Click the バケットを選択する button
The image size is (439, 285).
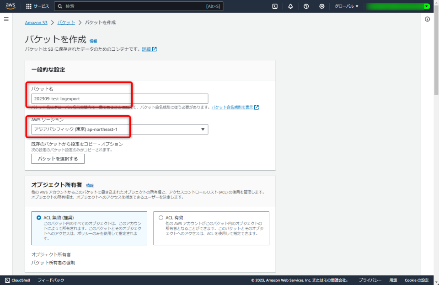58,158
